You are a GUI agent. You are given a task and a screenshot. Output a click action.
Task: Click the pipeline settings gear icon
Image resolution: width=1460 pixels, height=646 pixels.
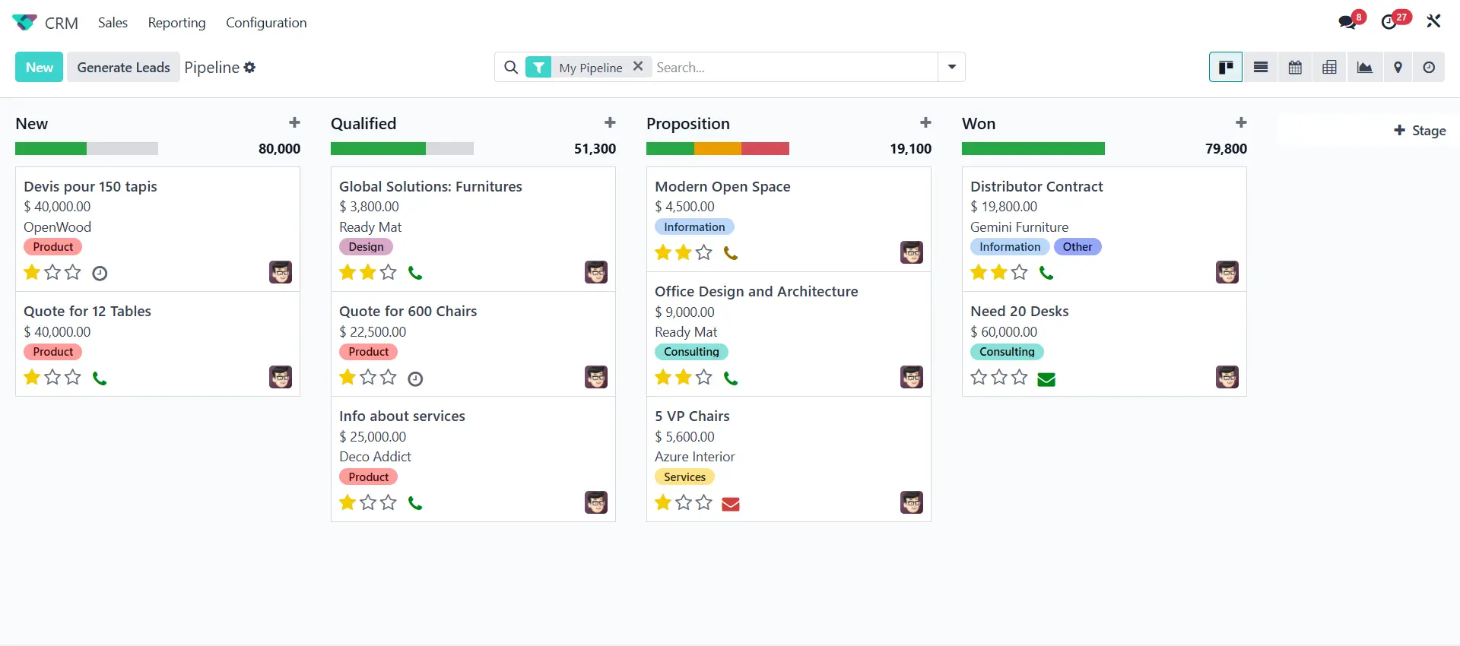click(x=249, y=68)
